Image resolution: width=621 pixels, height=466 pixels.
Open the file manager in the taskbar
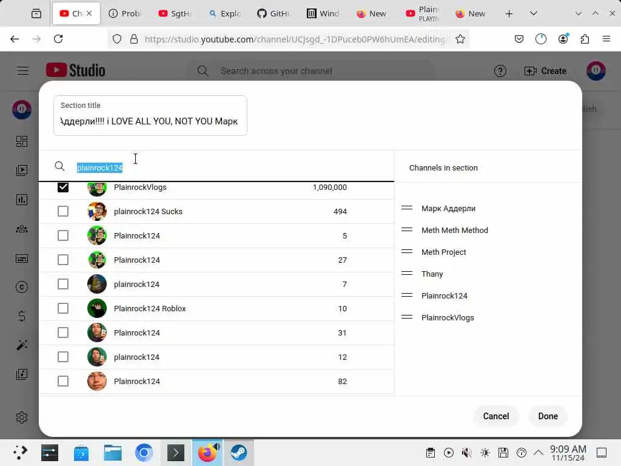[x=113, y=453]
